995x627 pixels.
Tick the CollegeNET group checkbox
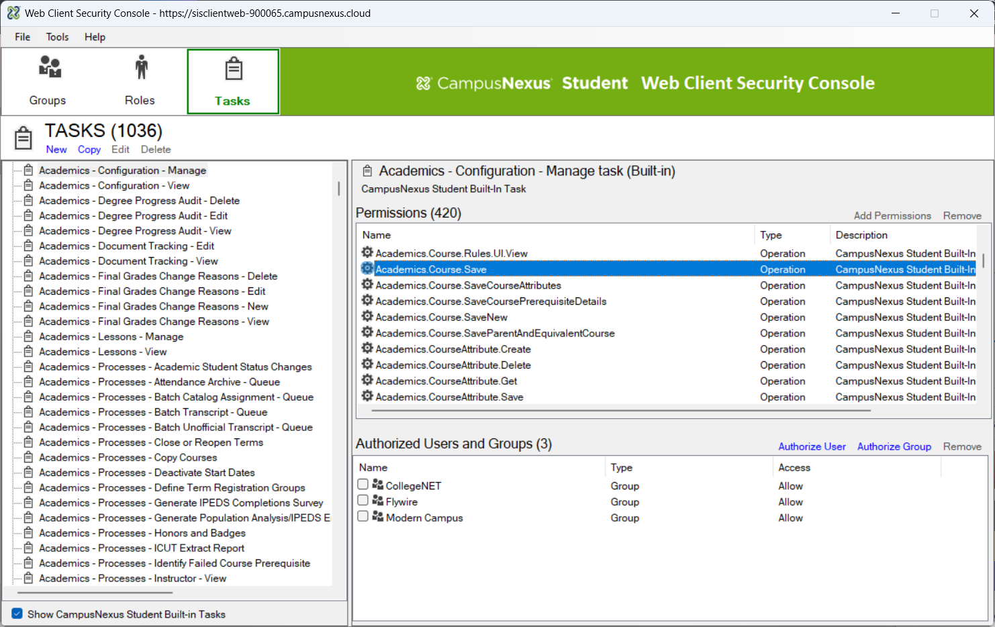tap(363, 484)
